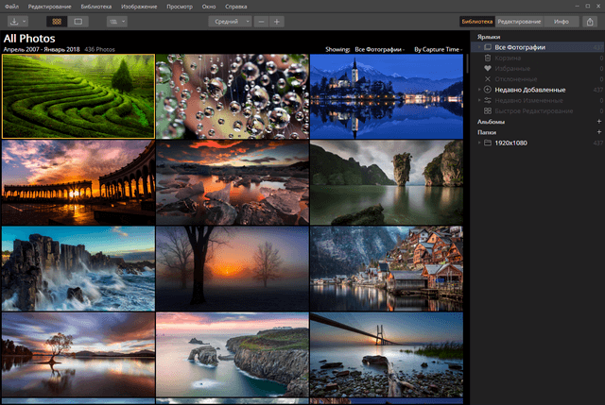
Task: Switch to gallery grid view mode
Action: 58,21
